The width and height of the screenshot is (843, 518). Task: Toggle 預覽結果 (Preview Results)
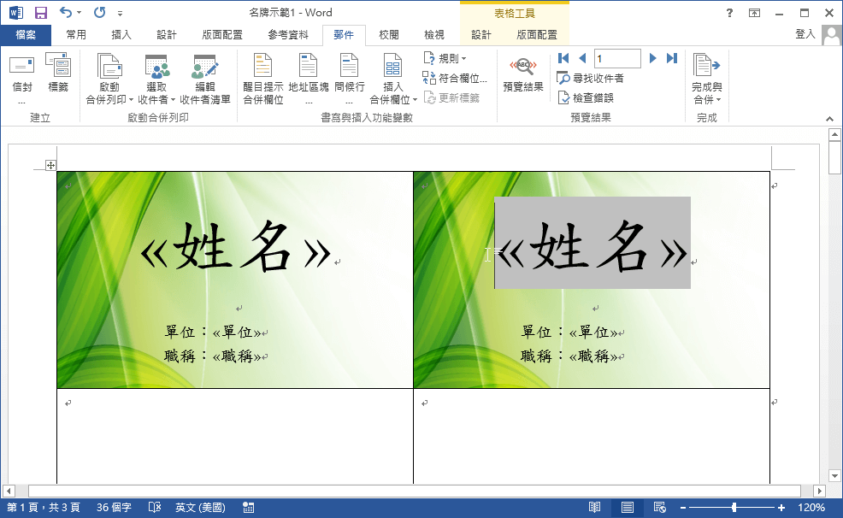pos(522,75)
